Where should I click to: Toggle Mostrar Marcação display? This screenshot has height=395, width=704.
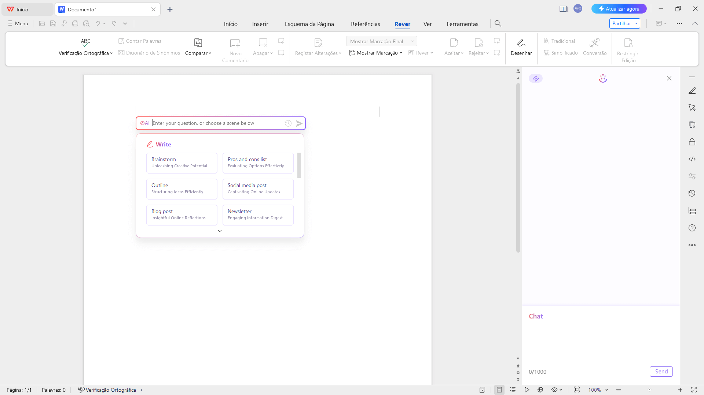(375, 53)
